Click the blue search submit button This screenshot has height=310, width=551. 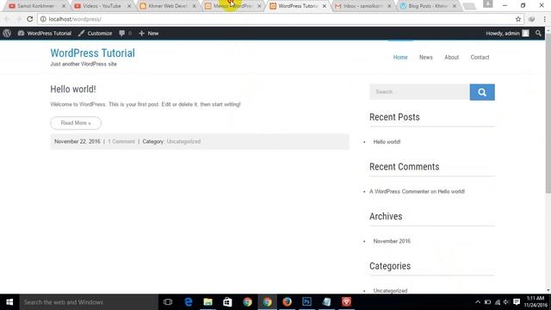[x=482, y=92]
